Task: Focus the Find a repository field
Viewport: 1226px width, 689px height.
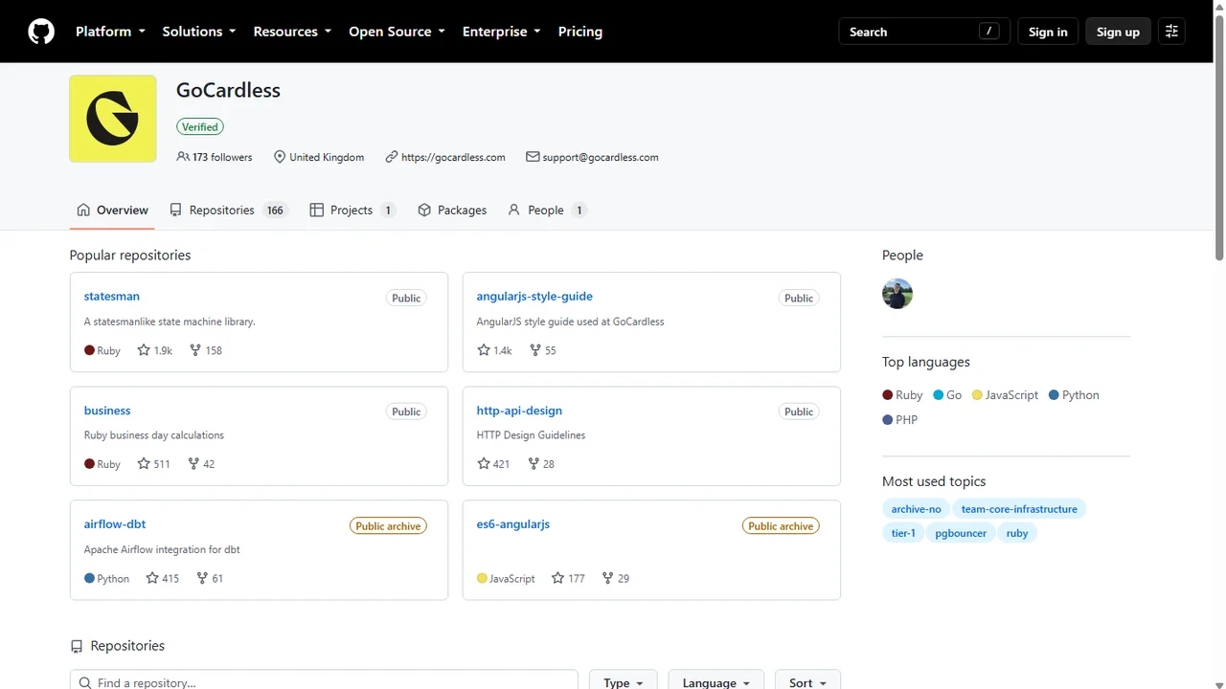Action: [324, 682]
